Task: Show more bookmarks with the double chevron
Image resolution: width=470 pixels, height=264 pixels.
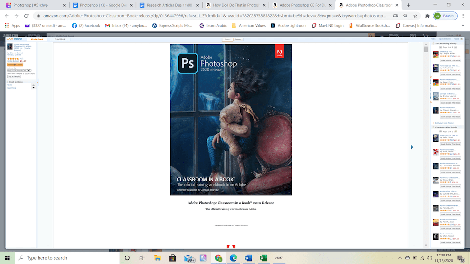Action: pos(463,26)
